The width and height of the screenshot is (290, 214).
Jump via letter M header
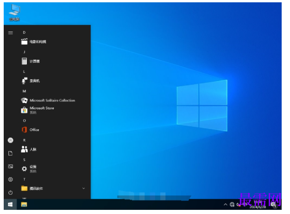[24, 91]
